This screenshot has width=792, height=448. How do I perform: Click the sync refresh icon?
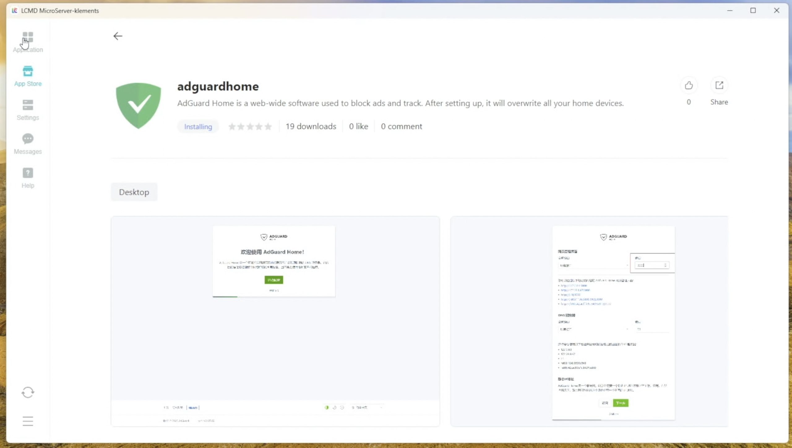coord(28,393)
